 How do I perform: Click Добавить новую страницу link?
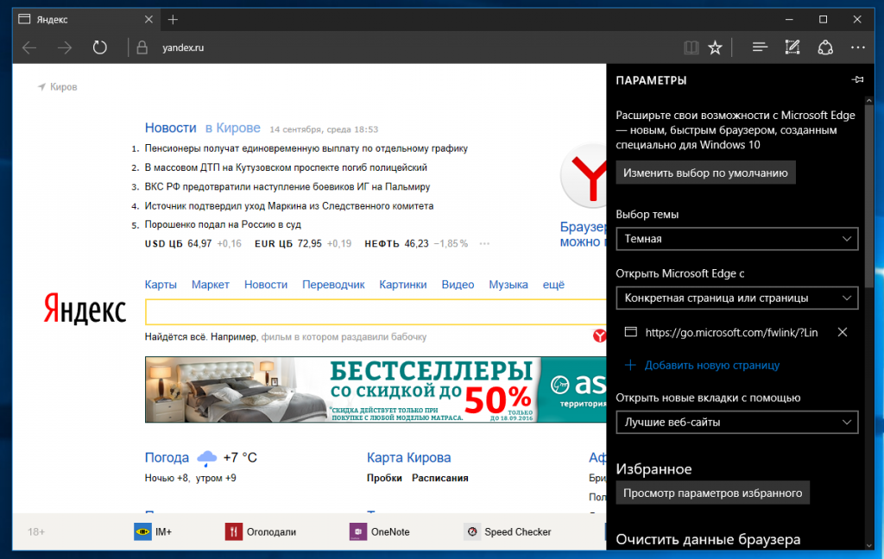click(x=703, y=365)
